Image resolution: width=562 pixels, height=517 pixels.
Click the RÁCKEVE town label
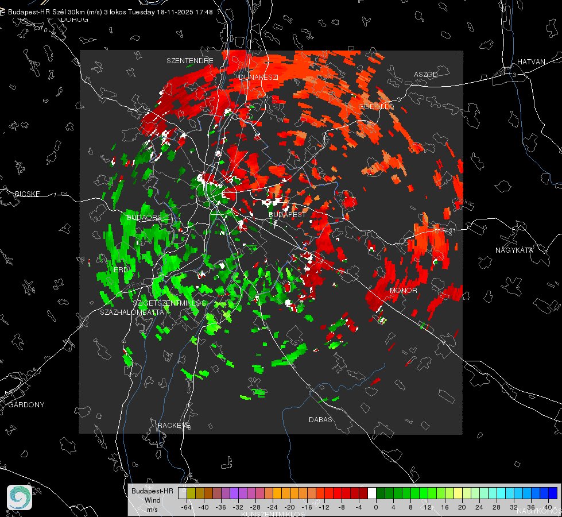174,425
